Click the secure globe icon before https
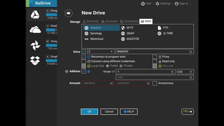The image size is (224, 126). tap(89, 71)
